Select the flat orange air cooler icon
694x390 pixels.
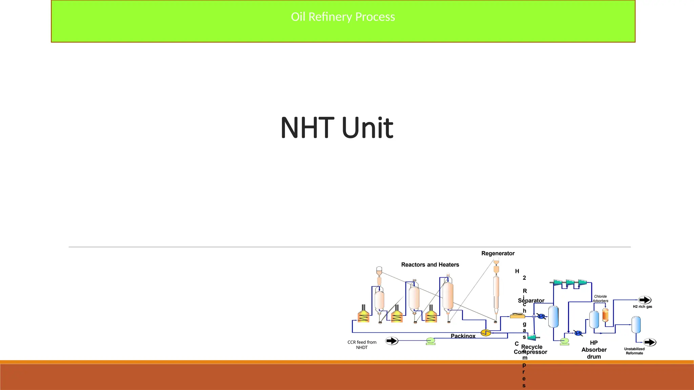tap(517, 316)
